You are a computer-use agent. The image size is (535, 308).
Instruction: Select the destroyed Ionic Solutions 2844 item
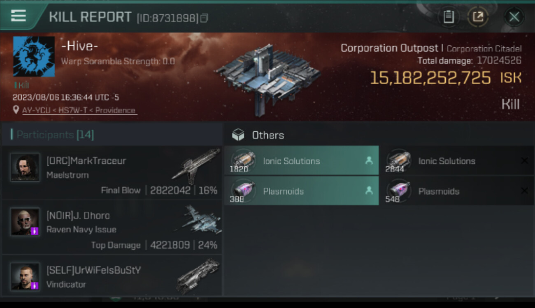456,161
